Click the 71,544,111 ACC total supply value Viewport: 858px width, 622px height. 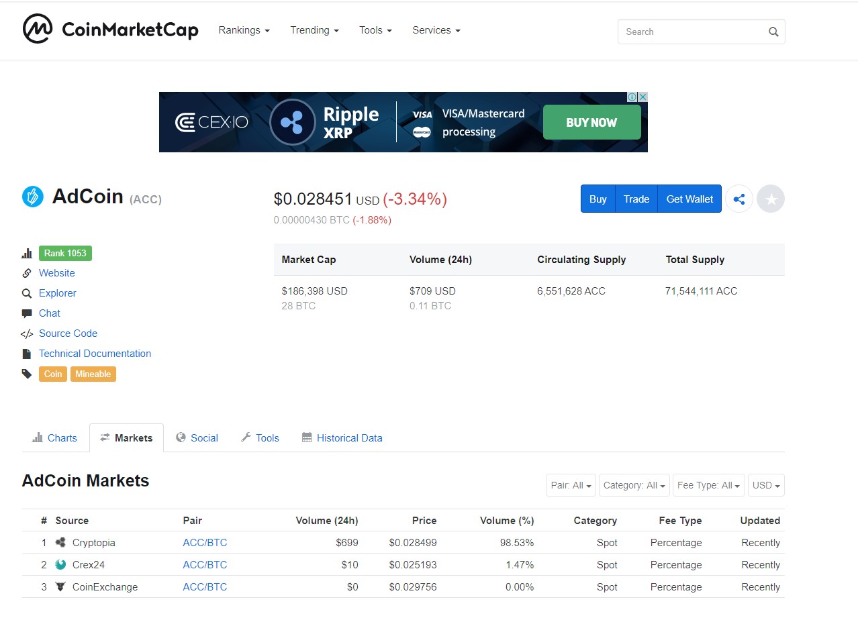[x=701, y=291]
